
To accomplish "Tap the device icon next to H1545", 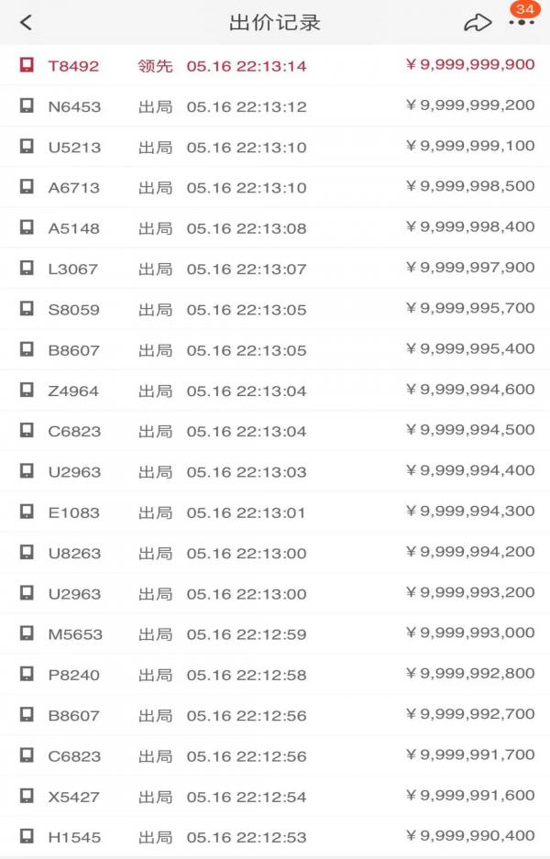I will click(27, 836).
